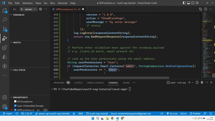
Task: Open notifications bell in status bar
Action: (211, 114)
